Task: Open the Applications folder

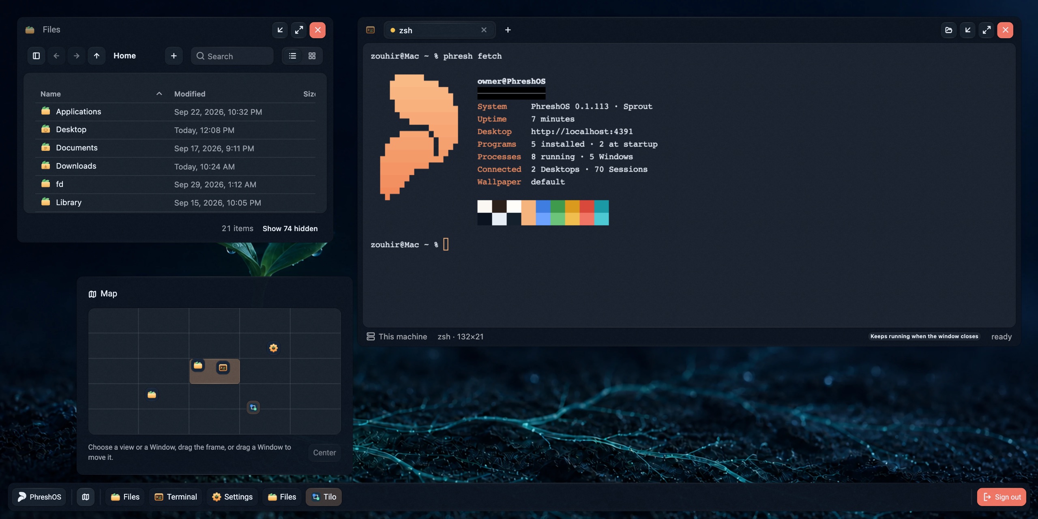Action: 175,112
